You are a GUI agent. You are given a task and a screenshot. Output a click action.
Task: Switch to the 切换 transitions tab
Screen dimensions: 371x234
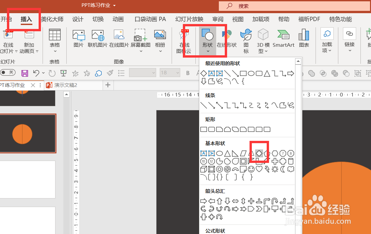(x=98, y=19)
